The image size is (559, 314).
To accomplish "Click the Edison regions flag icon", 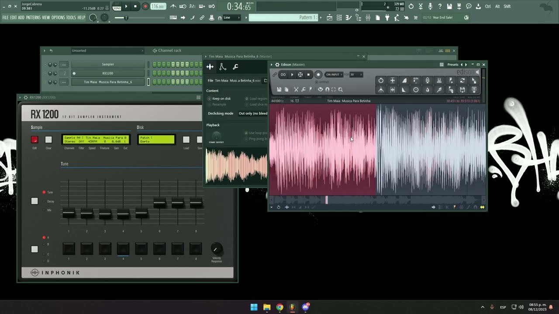I will click(x=311, y=89).
